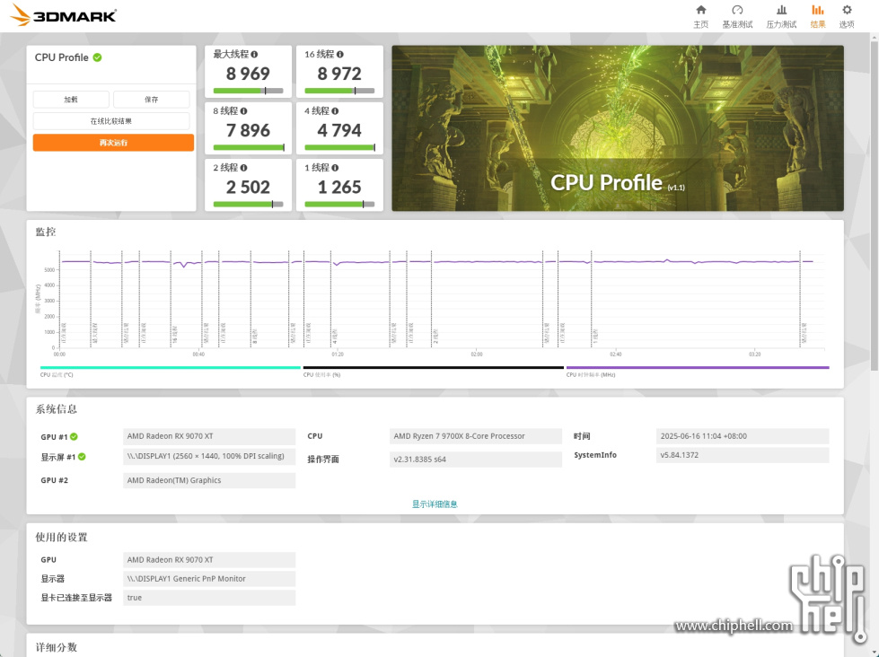This screenshot has width=879, height=657.
Task: Click the info icon next to 2 线程
Action: (x=244, y=168)
